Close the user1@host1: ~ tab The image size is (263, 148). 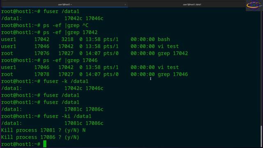click(x=125, y=5)
